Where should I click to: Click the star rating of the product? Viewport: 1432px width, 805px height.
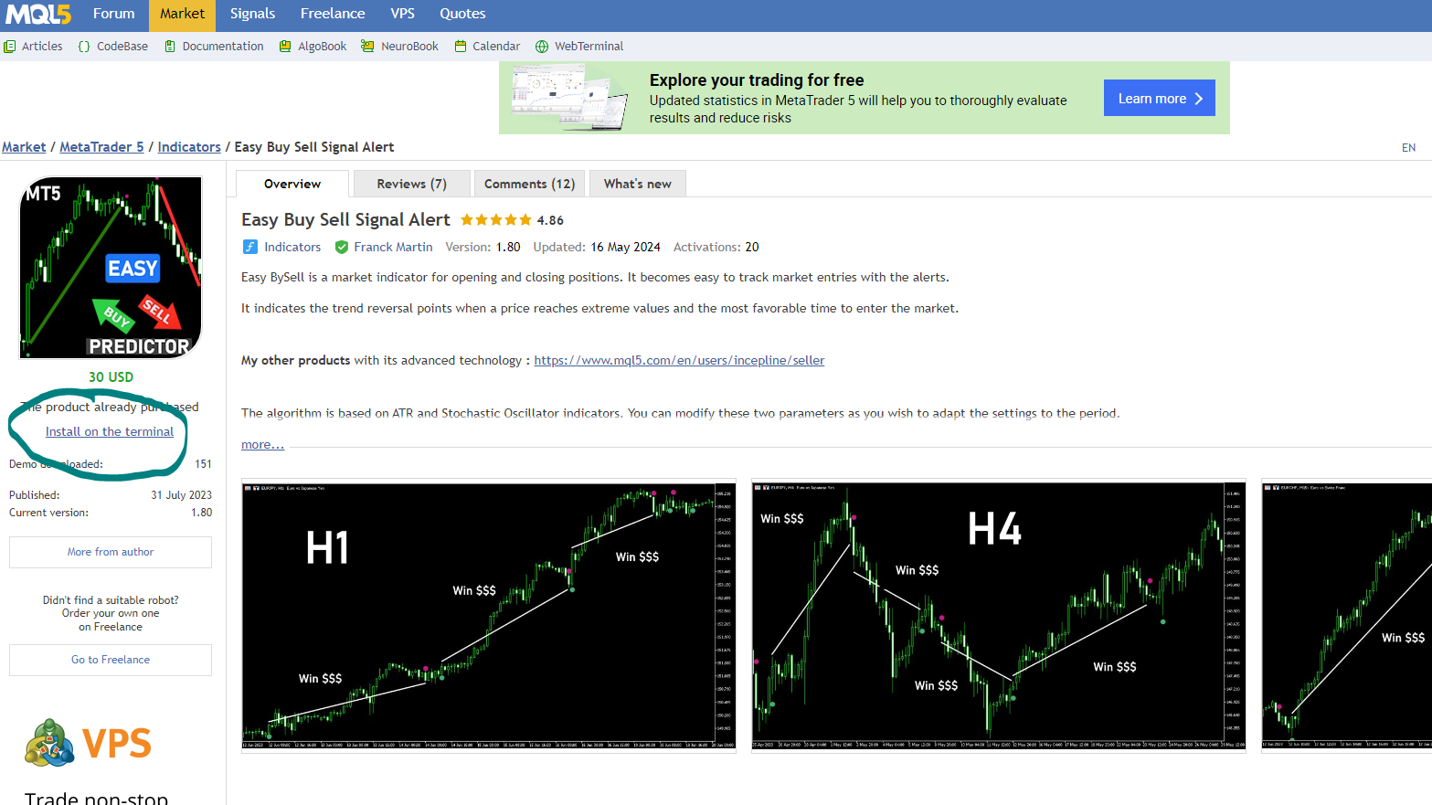pos(496,220)
